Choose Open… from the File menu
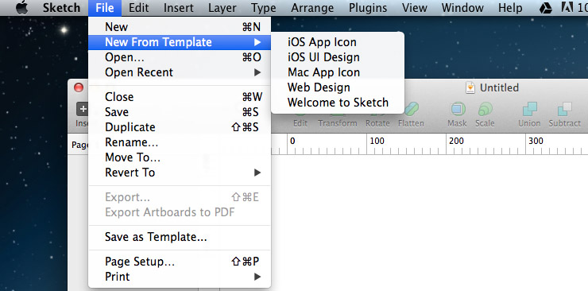This screenshot has width=588, height=291. point(180,57)
